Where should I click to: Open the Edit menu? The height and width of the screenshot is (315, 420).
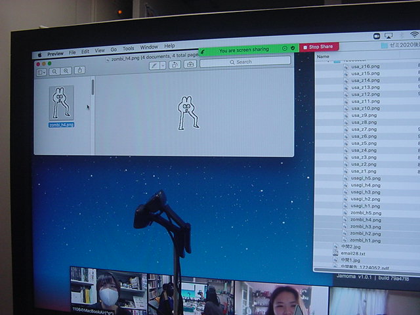(x=85, y=51)
